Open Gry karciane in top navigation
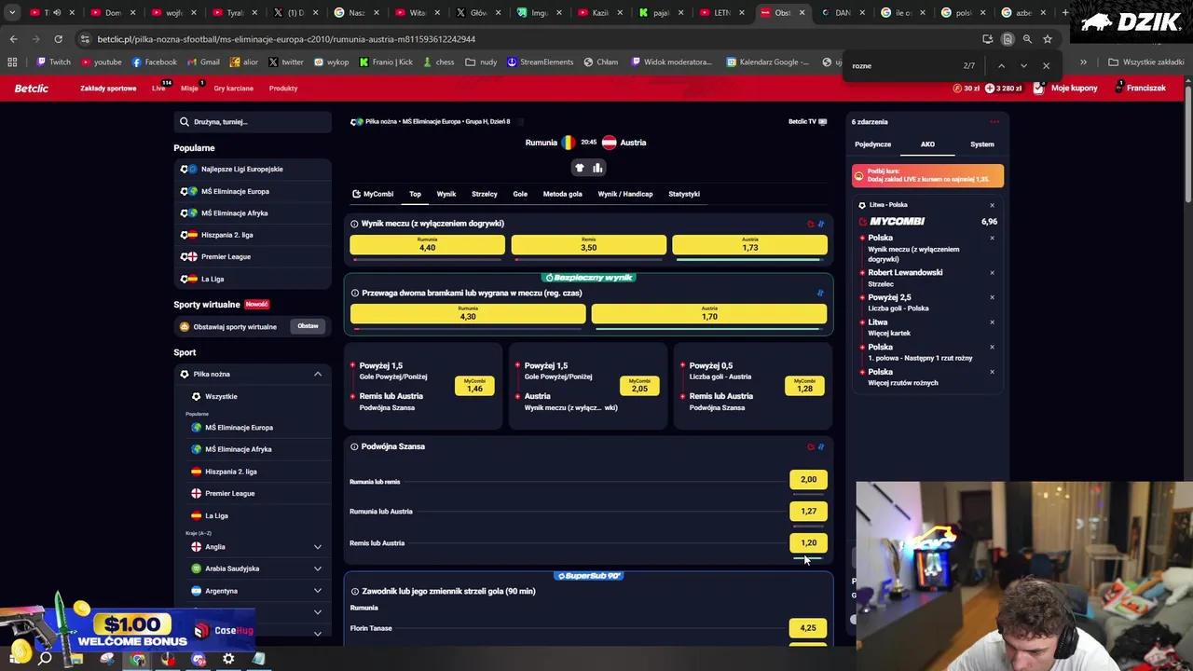1193x671 pixels. (x=233, y=88)
